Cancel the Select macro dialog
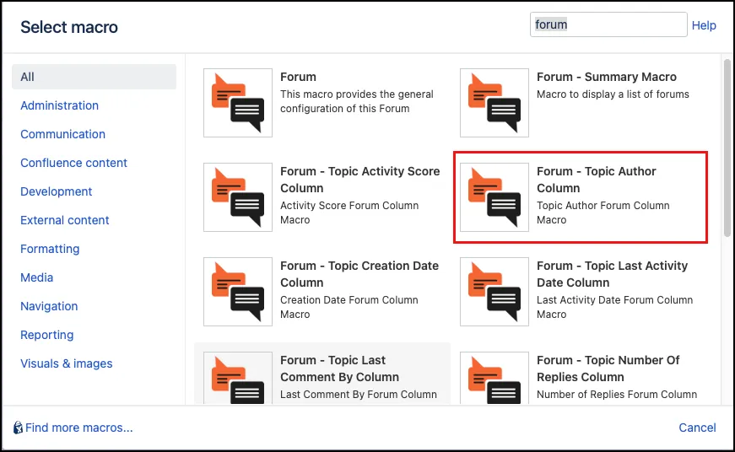 click(x=697, y=428)
